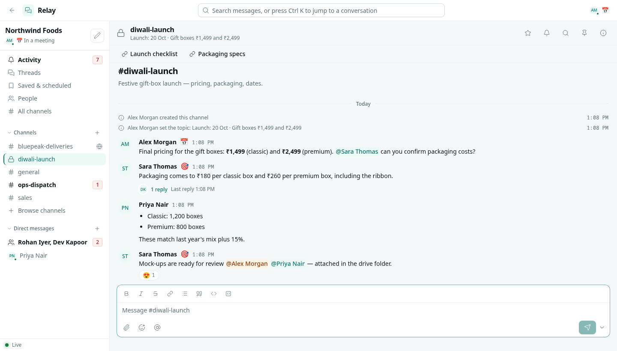Insert code block in composer
This screenshot has height=351, width=617.
[x=228, y=294]
